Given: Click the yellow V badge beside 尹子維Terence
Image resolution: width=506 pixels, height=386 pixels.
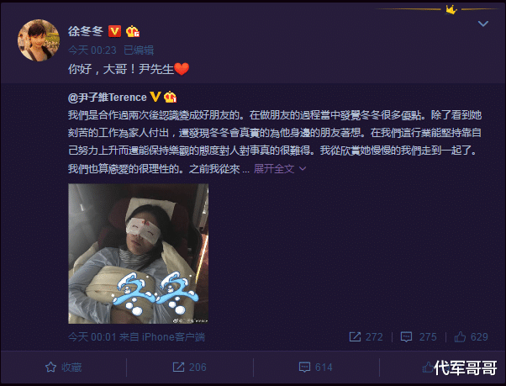Looking at the screenshot, I should 155,97.
